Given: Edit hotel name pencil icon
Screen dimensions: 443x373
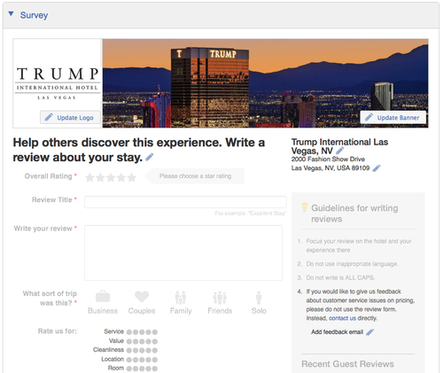Looking at the screenshot, I should tap(340, 151).
